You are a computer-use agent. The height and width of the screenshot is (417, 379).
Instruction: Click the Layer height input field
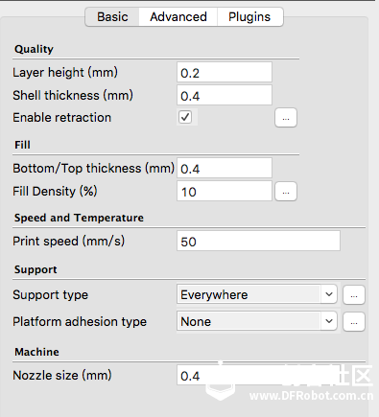tap(225, 73)
